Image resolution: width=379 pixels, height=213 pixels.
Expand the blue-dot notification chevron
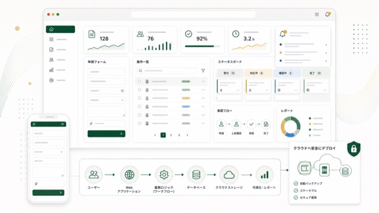326,61
